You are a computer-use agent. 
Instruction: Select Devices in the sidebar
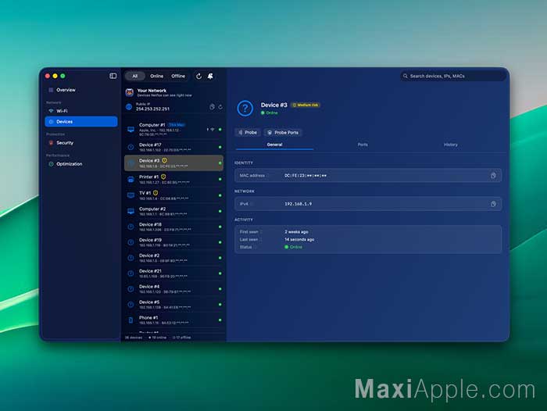click(x=81, y=122)
